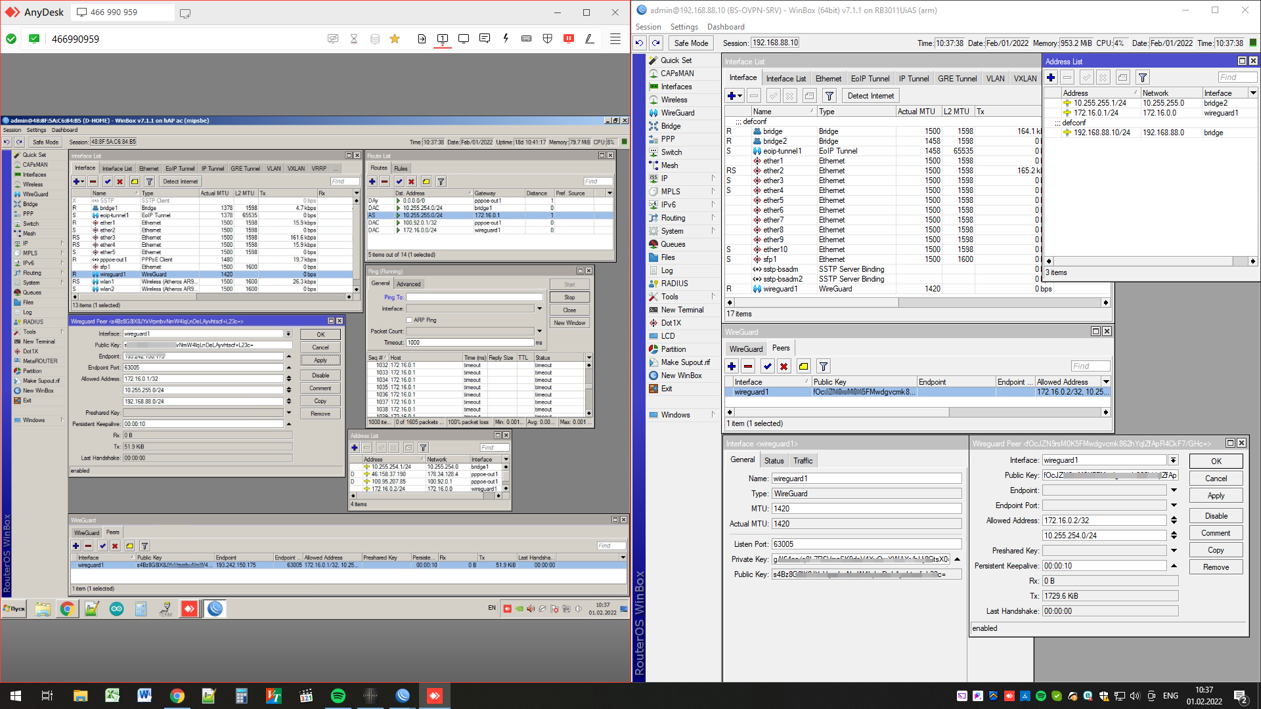Open Interface dropdown in BS-OVPN-SRV Wireguard Peer dialog

pyautogui.click(x=1173, y=460)
